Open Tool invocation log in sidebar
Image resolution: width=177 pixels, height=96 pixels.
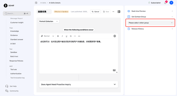[17, 78]
